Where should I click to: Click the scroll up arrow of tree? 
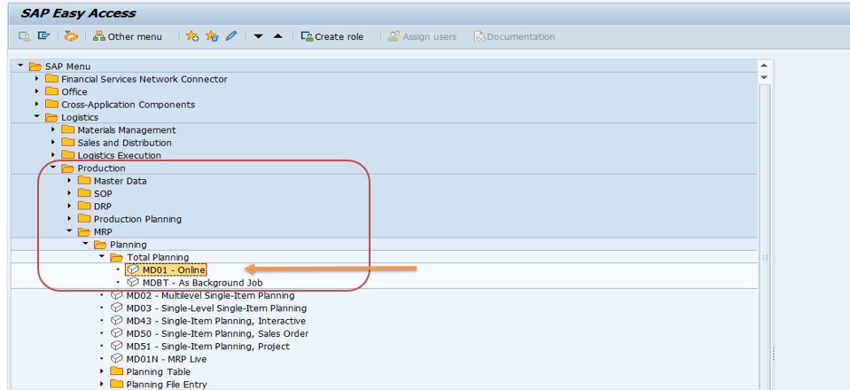coord(764,66)
